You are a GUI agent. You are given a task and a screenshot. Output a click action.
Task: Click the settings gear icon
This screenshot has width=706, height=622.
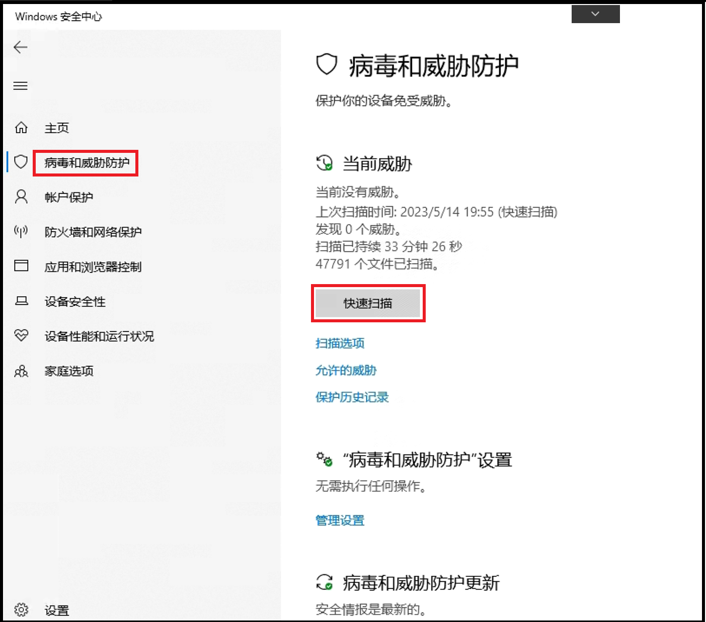point(21,610)
